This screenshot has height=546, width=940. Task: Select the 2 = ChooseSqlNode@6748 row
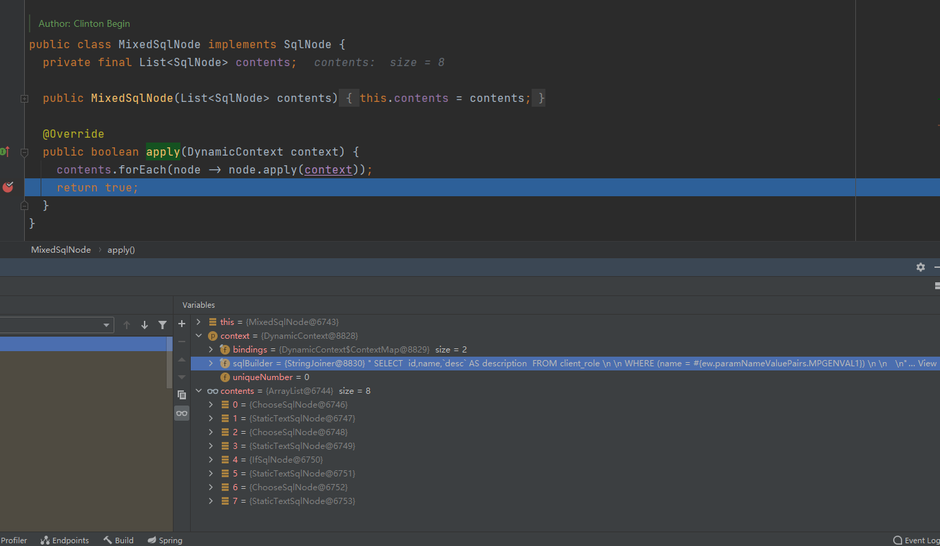point(565,432)
